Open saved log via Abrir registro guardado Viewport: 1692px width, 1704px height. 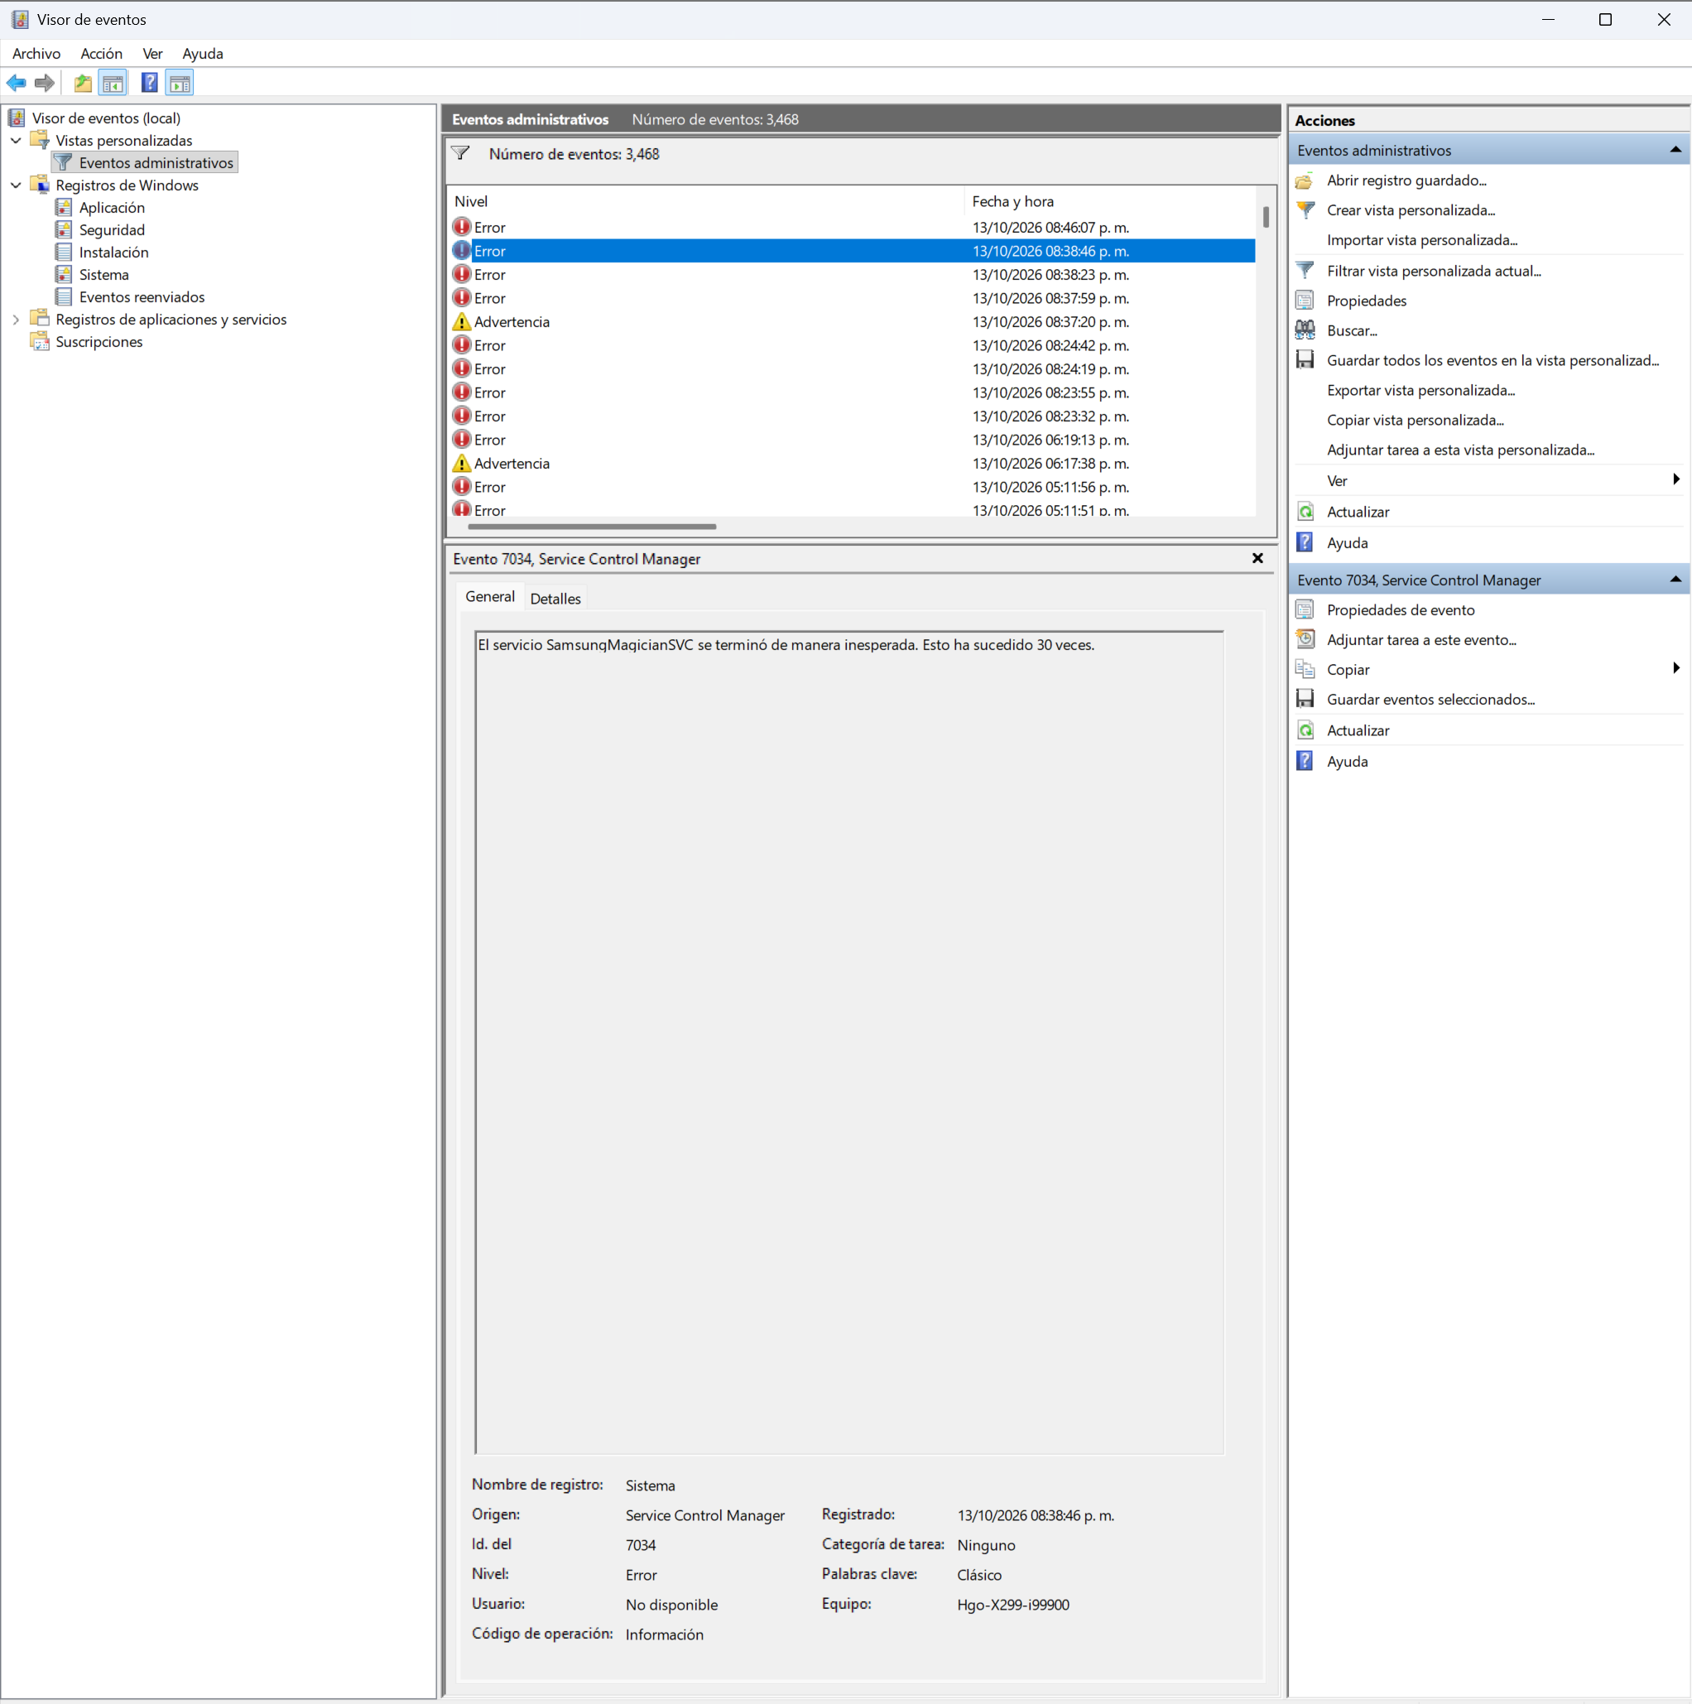1406,181
